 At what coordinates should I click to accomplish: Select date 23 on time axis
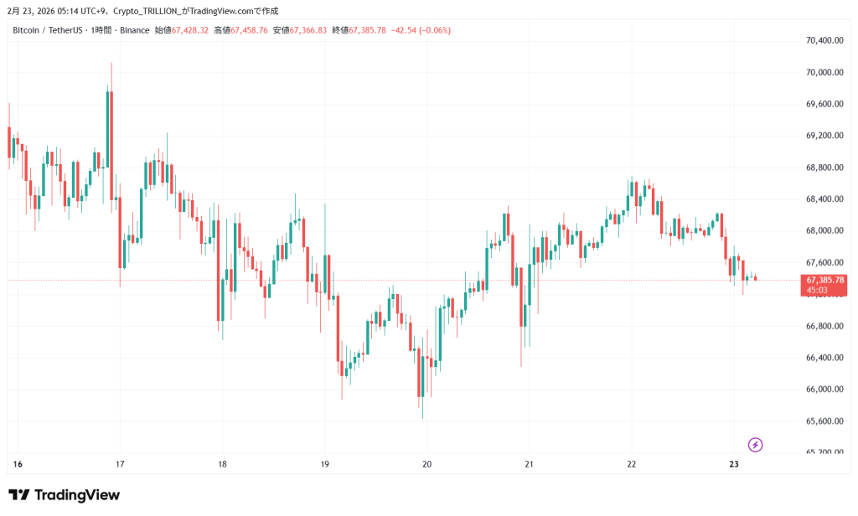[x=734, y=464]
